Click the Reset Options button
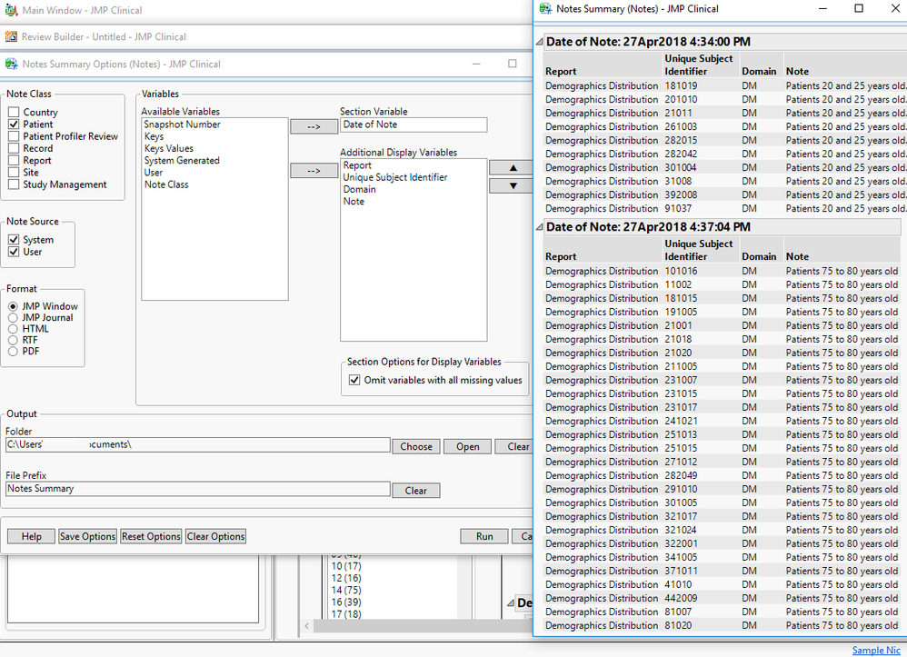This screenshot has height=657, width=907. coord(152,537)
